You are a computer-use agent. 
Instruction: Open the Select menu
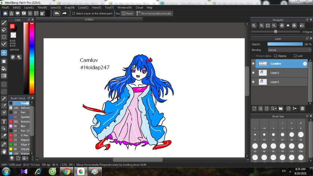pos(56,8)
